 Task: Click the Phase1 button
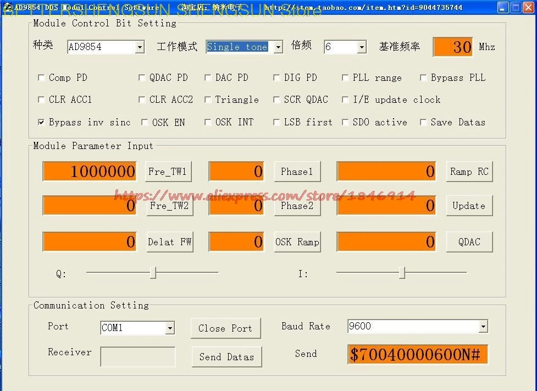point(297,172)
